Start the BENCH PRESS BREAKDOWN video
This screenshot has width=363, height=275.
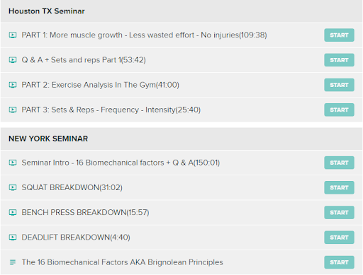pos(339,212)
